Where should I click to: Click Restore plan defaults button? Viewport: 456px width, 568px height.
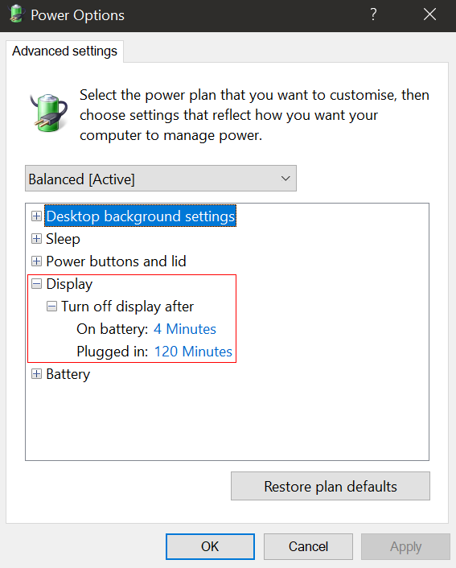tap(331, 486)
